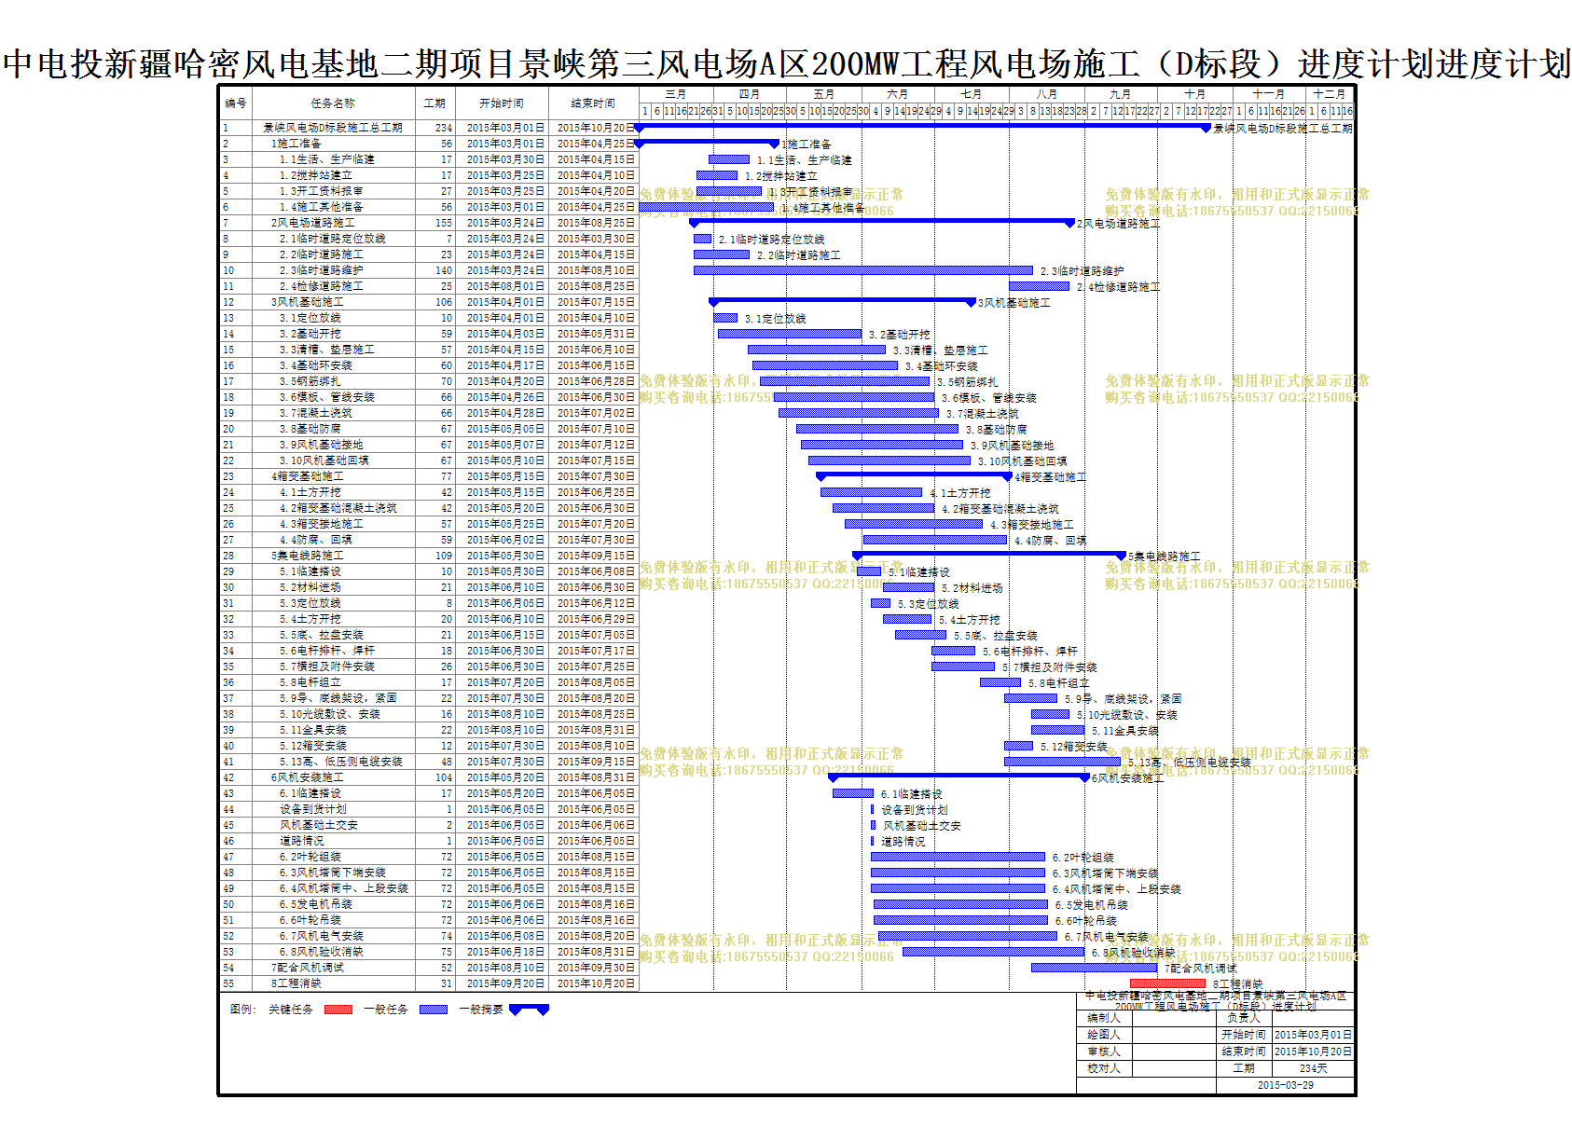Click the 图例: legend label

pyautogui.click(x=242, y=1010)
